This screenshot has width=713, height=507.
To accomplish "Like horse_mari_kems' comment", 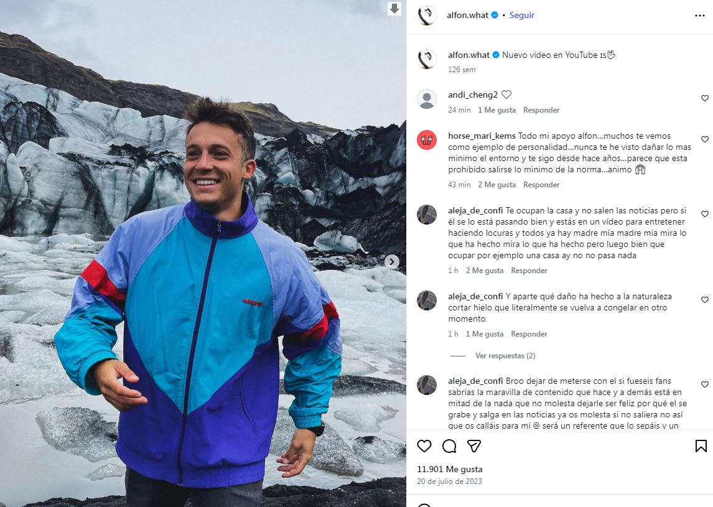I will pos(705,139).
